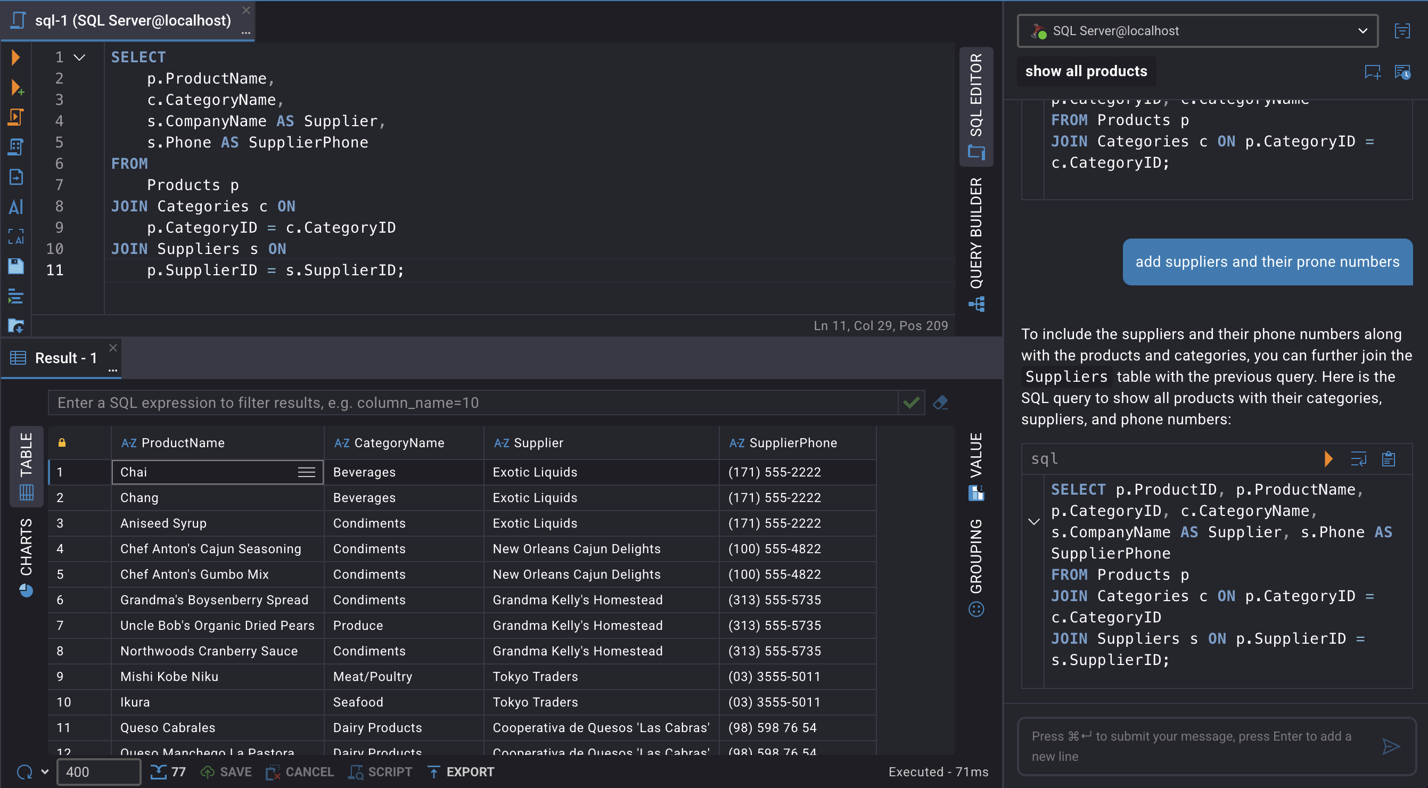The image size is (1428, 788).
Task: Click the EXPORT button
Action: 461,772
